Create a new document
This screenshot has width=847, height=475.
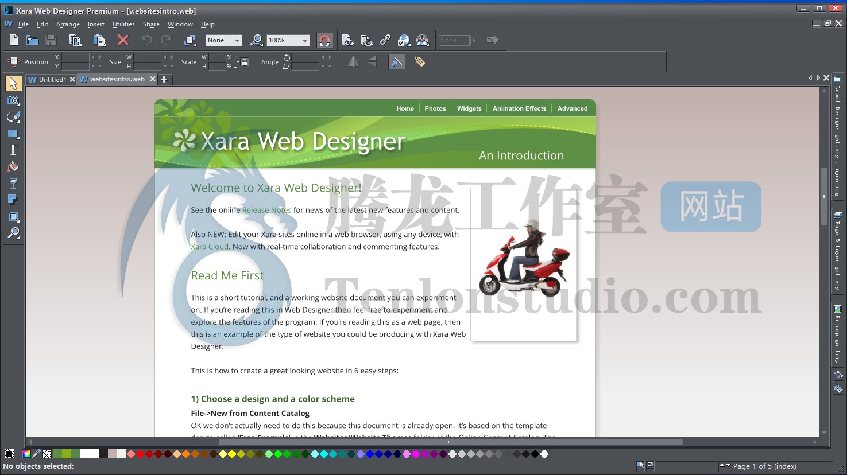pos(14,40)
